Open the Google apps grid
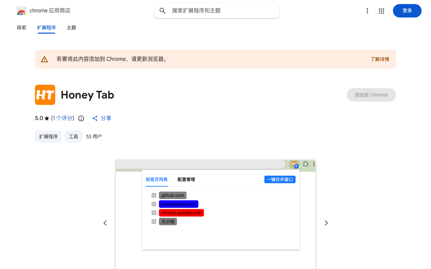Viewport: 431px width, 269px height. tap(382, 11)
